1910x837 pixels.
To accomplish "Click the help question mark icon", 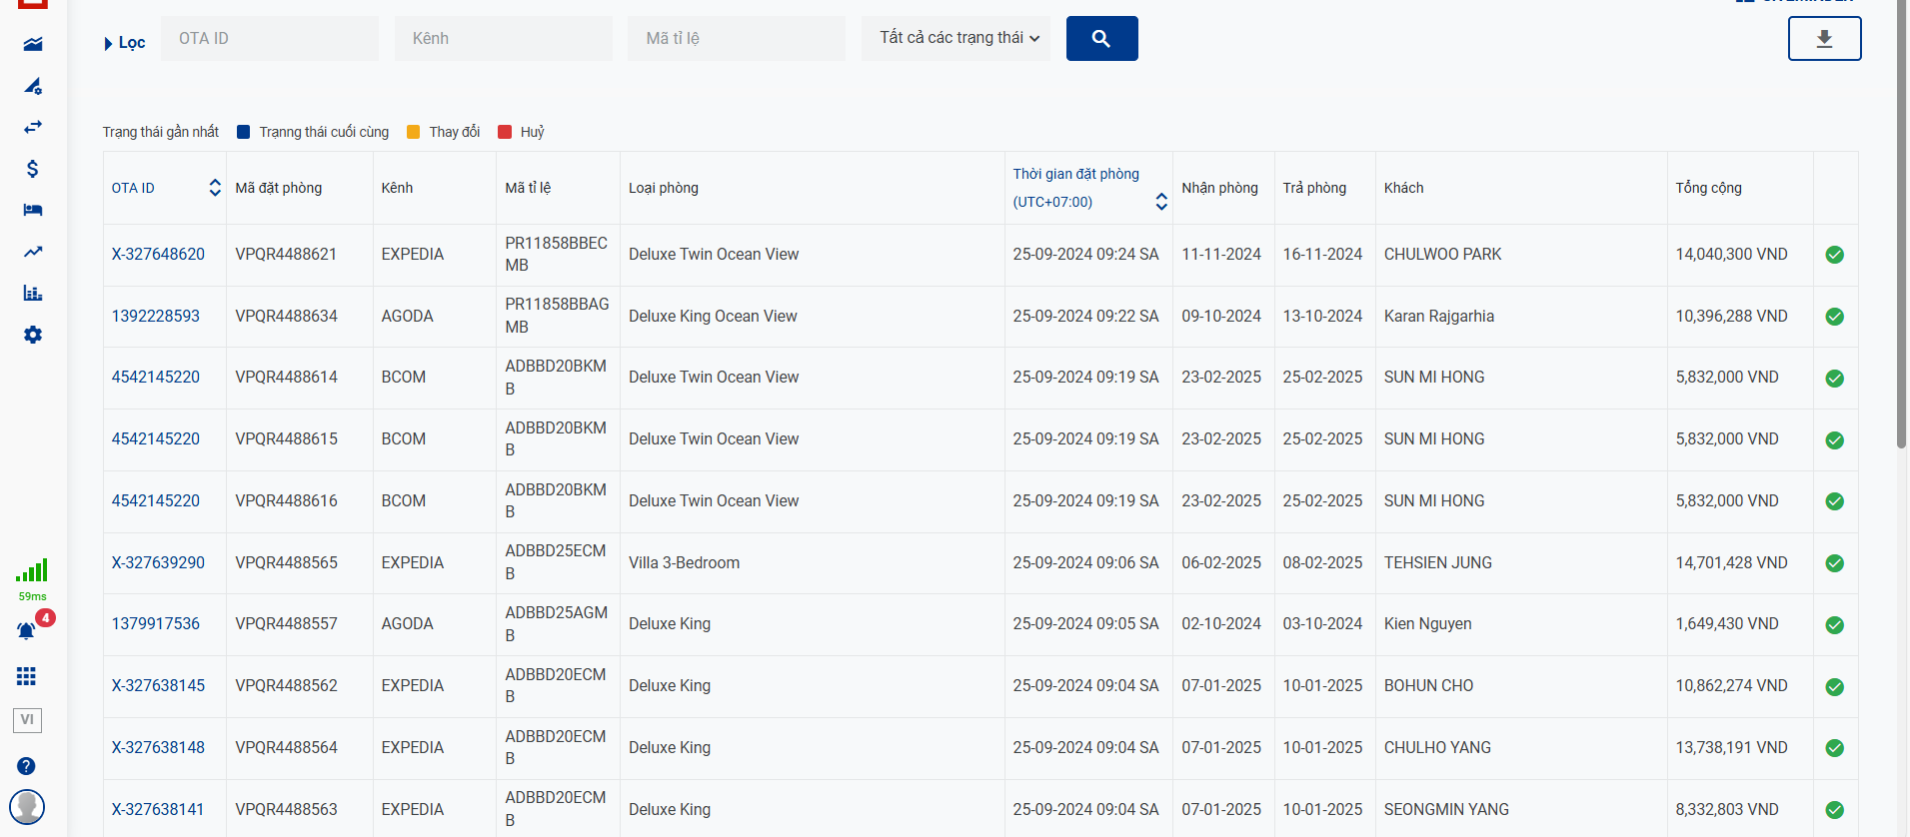I will [27, 766].
